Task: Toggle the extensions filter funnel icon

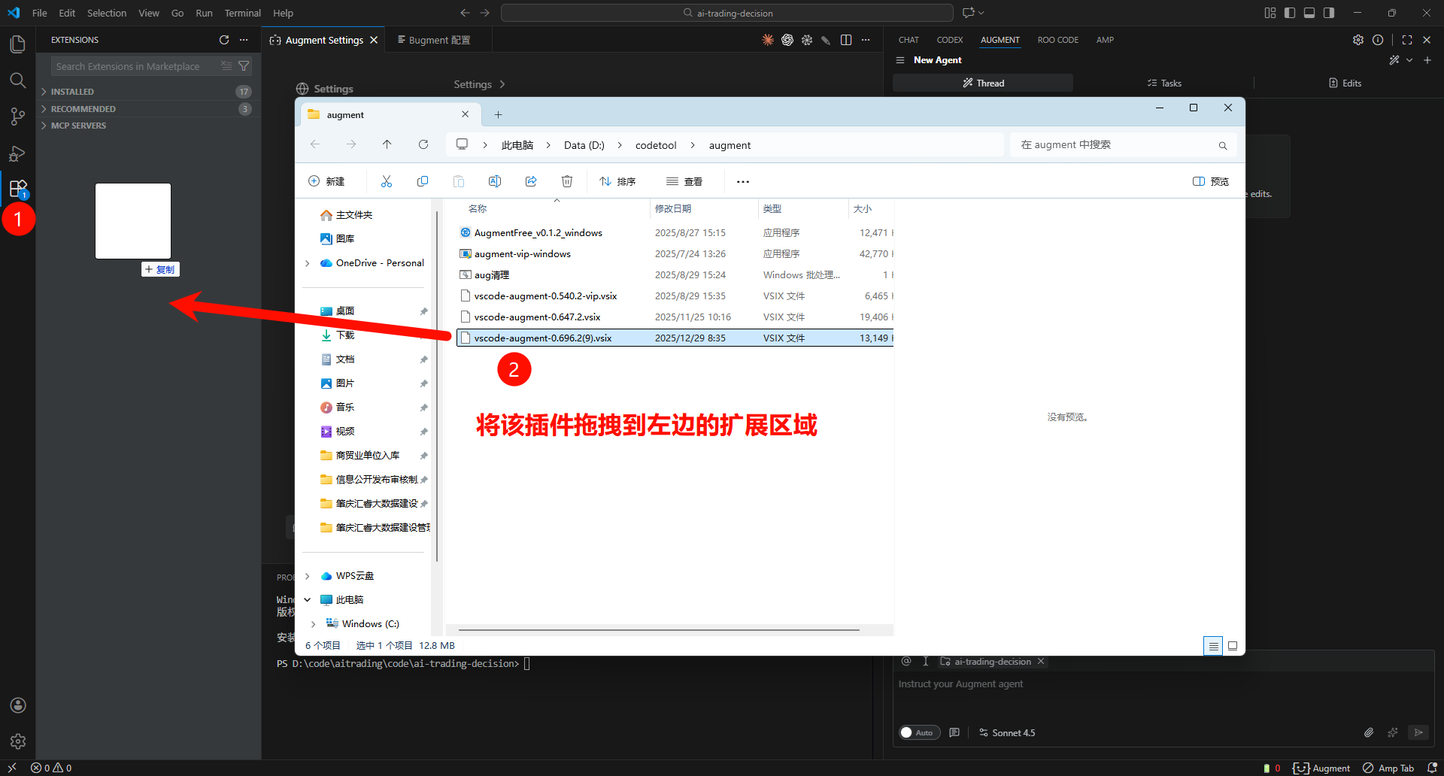Action: click(244, 66)
